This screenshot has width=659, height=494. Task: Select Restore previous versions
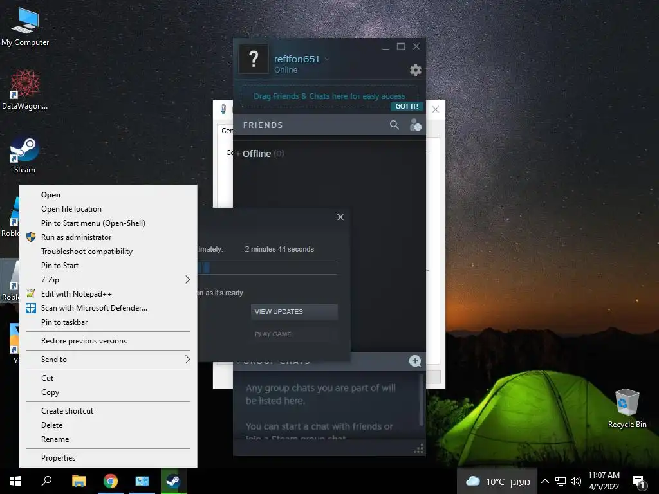pyautogui.click(x=108, y=341)
